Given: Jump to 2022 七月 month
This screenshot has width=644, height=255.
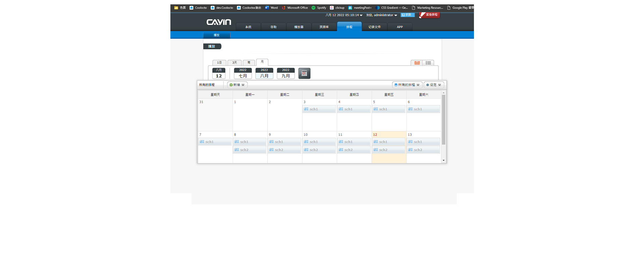Looking at the screenshot, I should click(243, 73).
